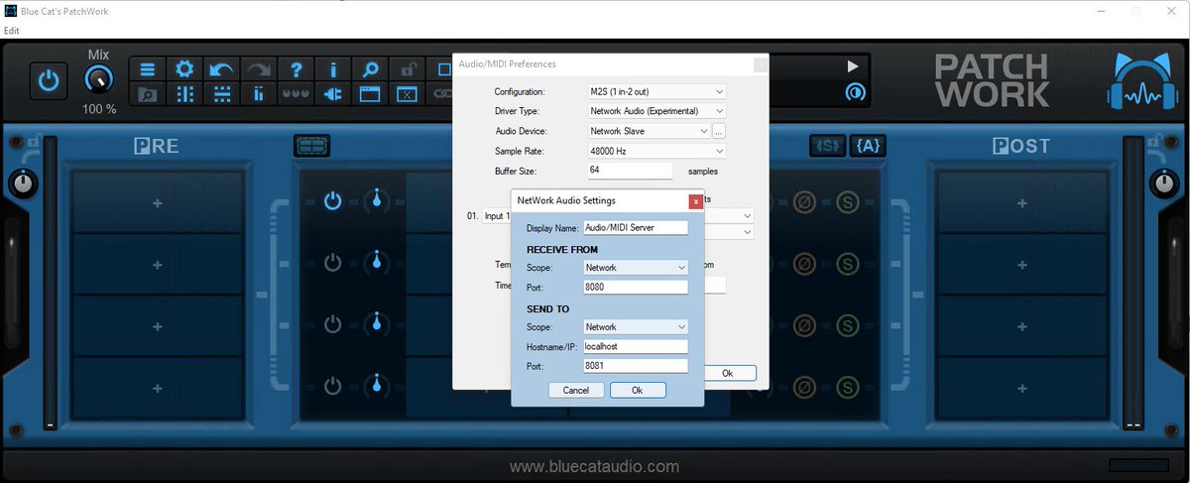Click the '...' button beside Audio Device

719,131
